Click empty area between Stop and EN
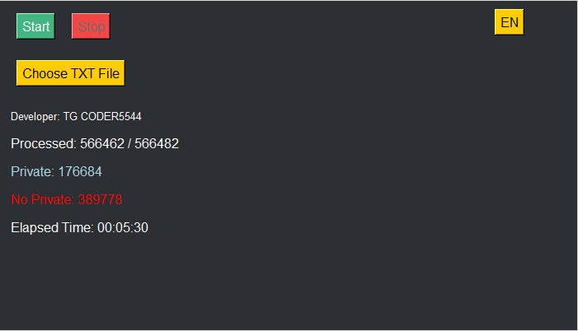The image size is (578, 331). point(303,26)
